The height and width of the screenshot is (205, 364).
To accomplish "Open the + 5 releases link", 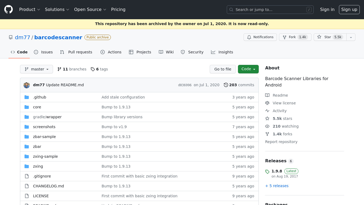I will pyautogui.click(x=277, y=186).
